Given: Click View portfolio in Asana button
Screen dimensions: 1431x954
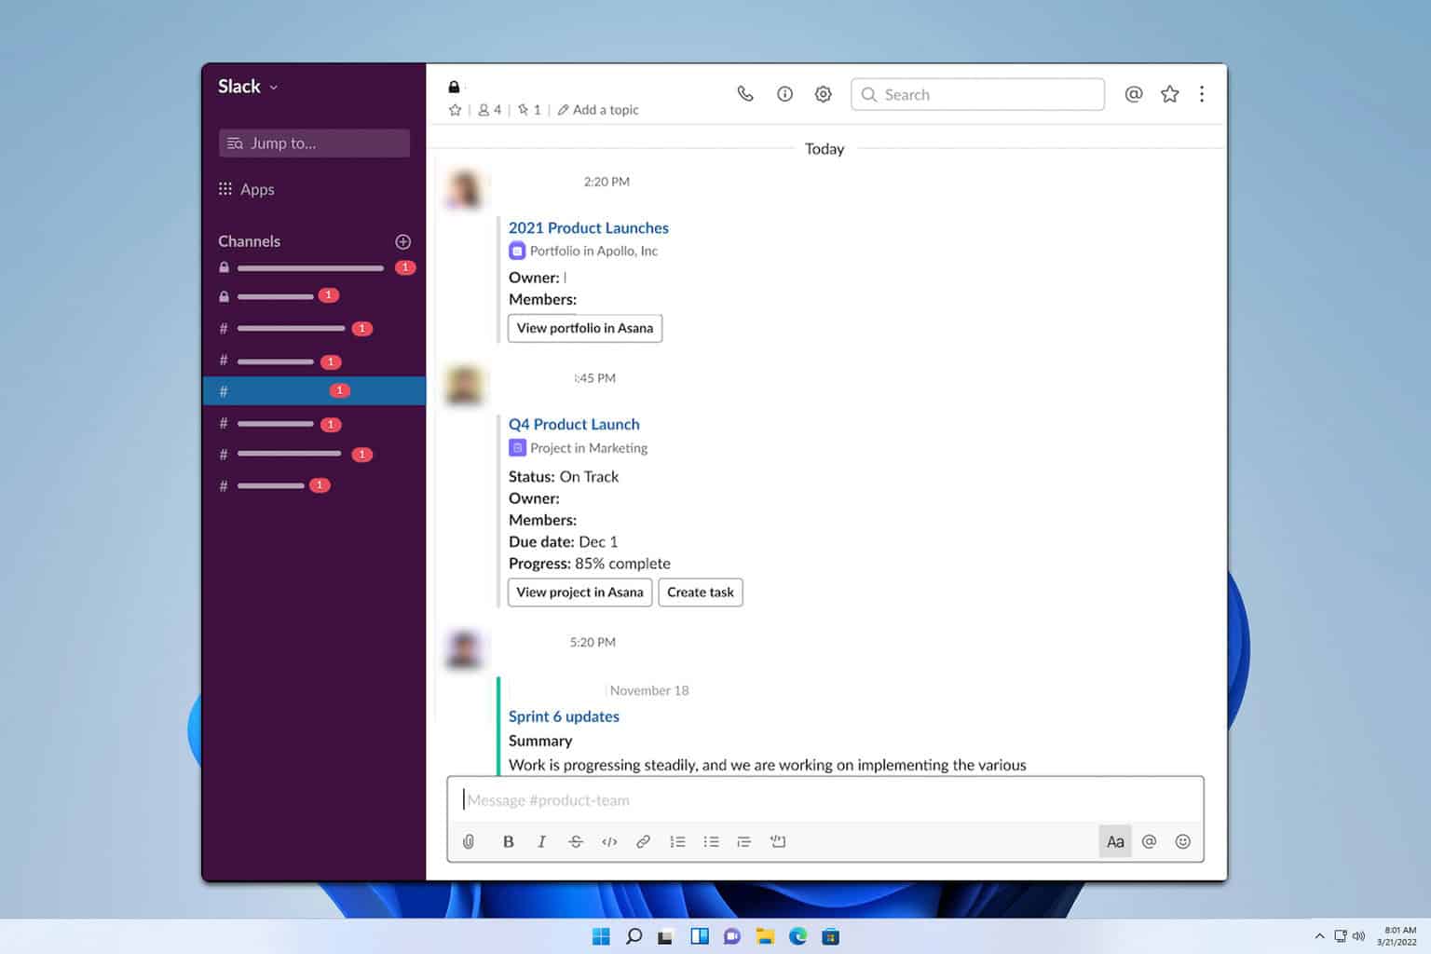Looking at the screenshot, I should [x=585, y=328].
